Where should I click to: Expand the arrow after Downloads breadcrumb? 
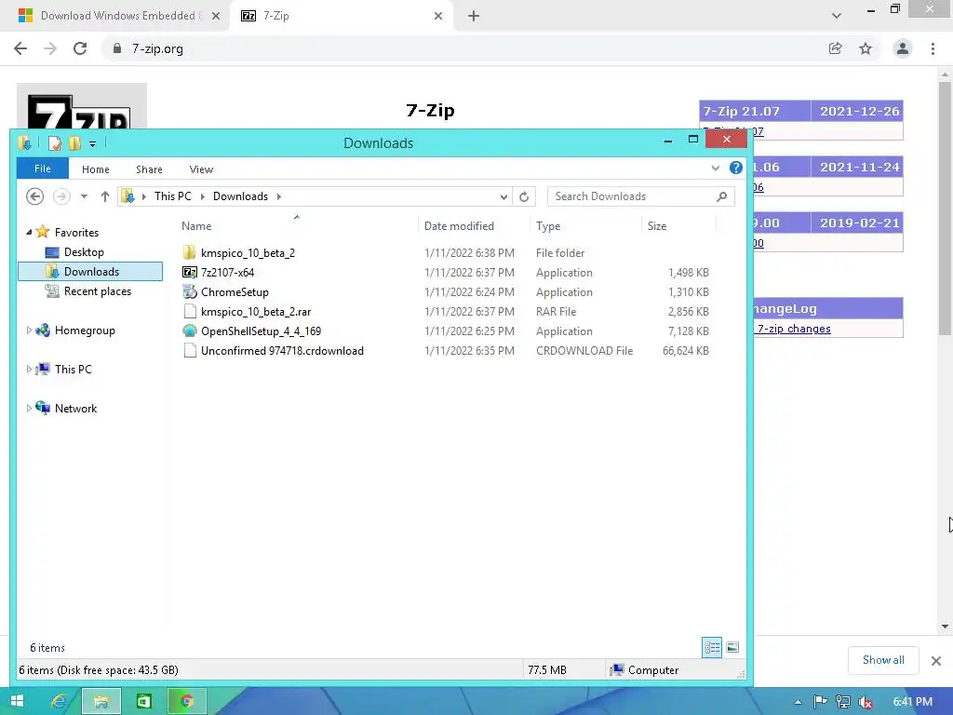279,196
